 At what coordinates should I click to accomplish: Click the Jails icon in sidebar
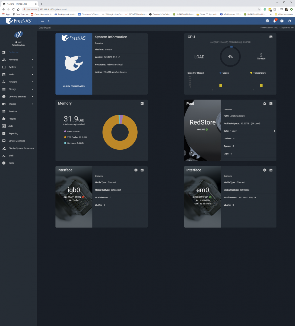pos(4,126)
